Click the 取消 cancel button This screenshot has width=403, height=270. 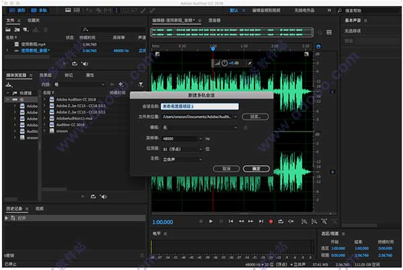tap(226, 169)
